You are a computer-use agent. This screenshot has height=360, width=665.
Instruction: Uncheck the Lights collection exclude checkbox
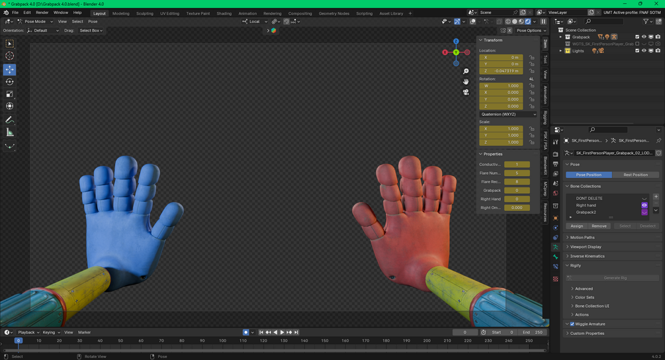click(x=637, y=51)
